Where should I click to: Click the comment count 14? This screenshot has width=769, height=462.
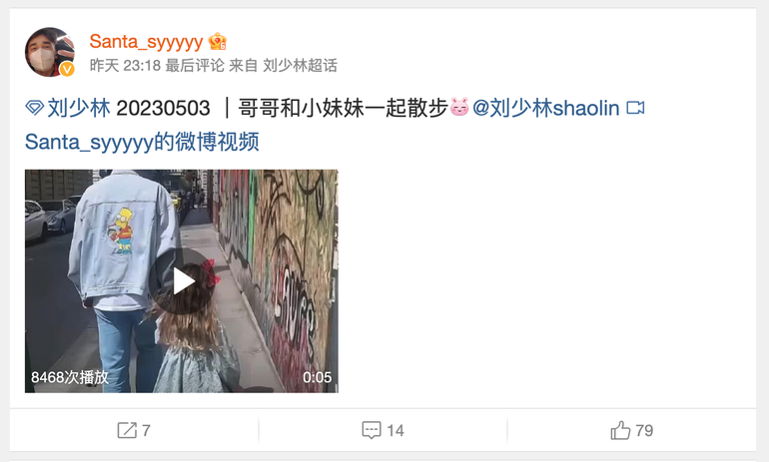coord(395,431)
